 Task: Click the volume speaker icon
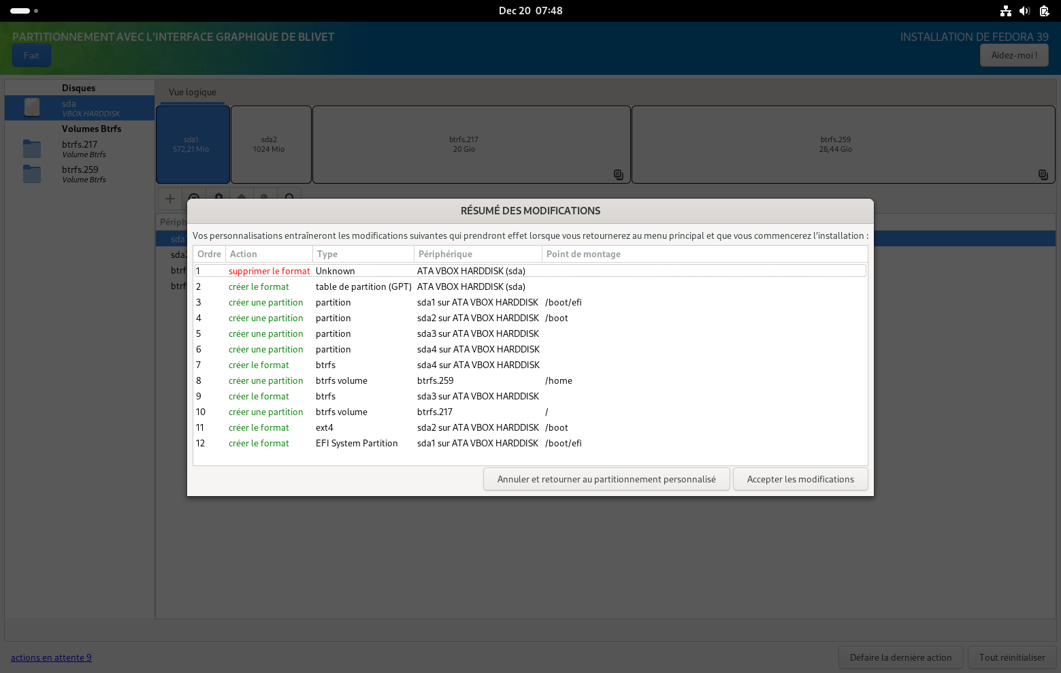coord(1024,11)
